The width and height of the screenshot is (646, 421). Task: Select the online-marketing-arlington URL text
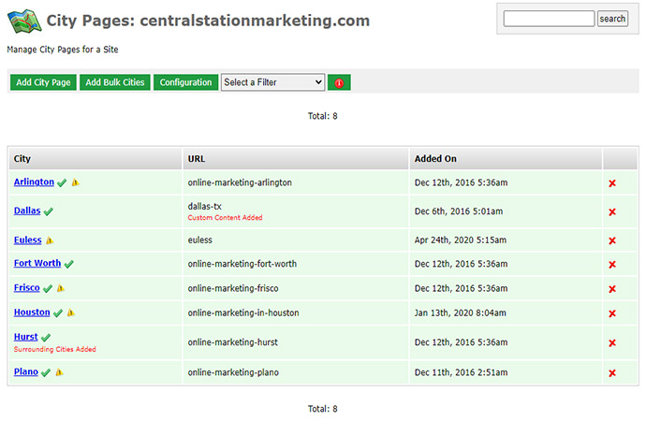coord(240,182)
